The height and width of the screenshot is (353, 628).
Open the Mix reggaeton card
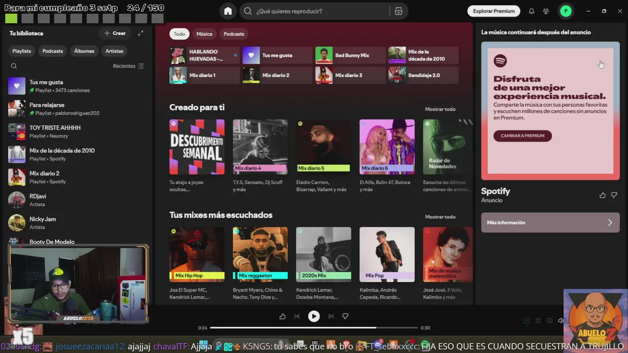(x=260, y=264)
